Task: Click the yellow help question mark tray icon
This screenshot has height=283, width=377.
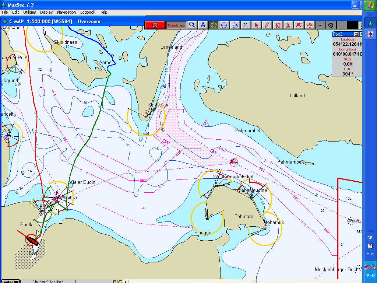Action: tap(370, 246)
